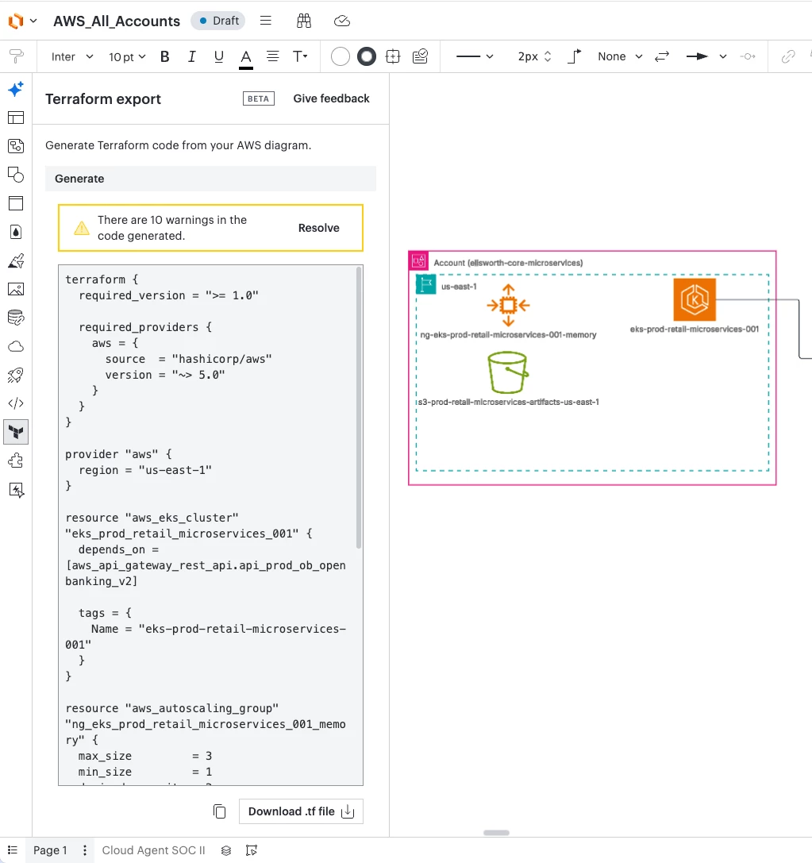Open the Lucid logo main menu dropdown
The image size is (812, 863).
[22, 21]
